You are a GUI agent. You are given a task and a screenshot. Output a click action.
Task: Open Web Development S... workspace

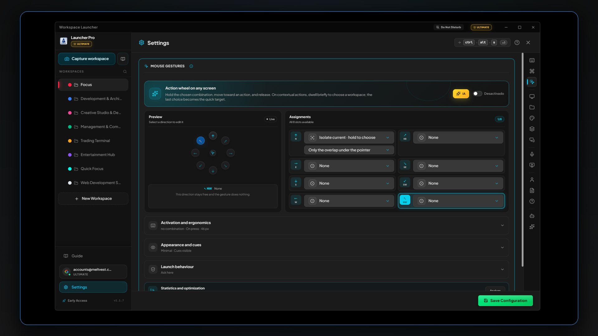coord(93,183)
